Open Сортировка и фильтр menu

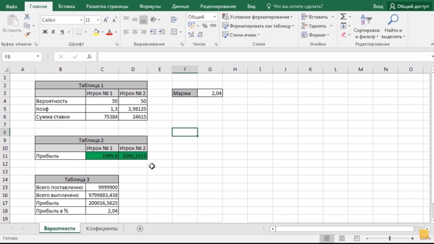point(366,27)
